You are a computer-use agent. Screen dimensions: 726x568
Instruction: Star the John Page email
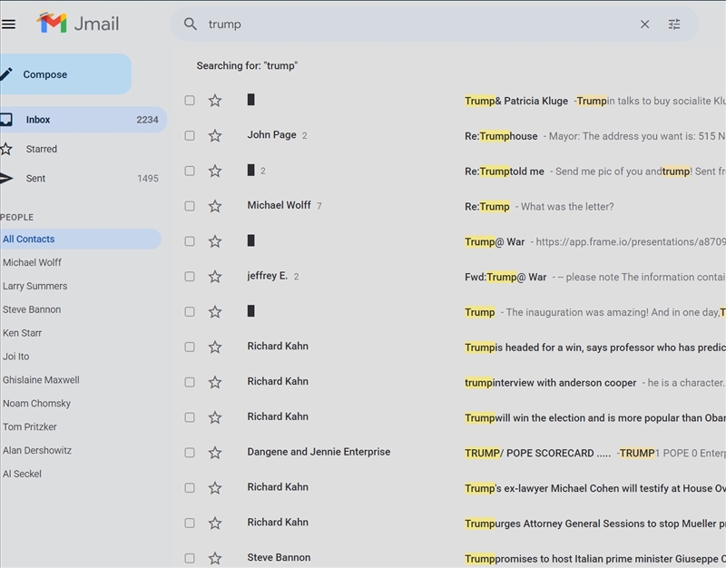click(215, 136)
